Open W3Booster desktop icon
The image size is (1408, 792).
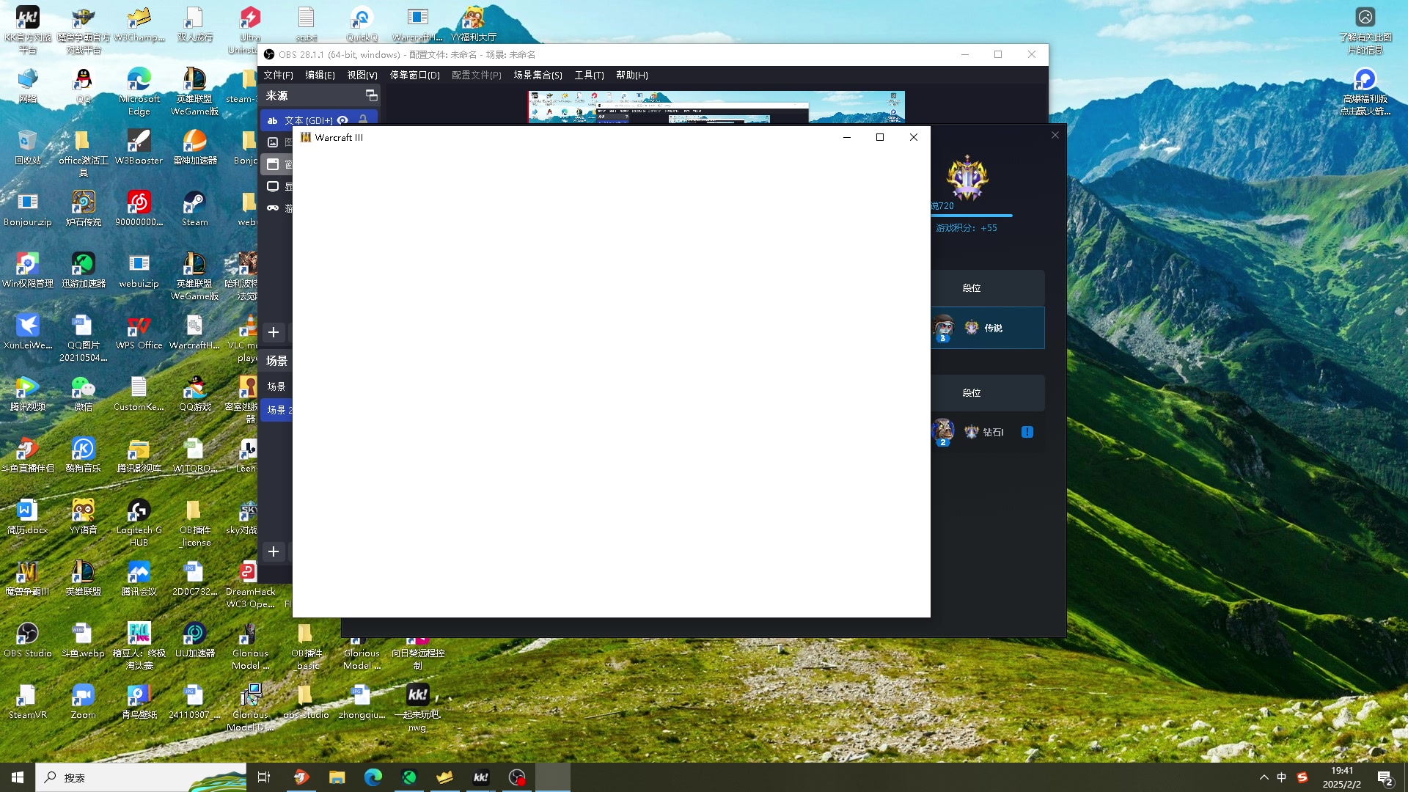139,147
